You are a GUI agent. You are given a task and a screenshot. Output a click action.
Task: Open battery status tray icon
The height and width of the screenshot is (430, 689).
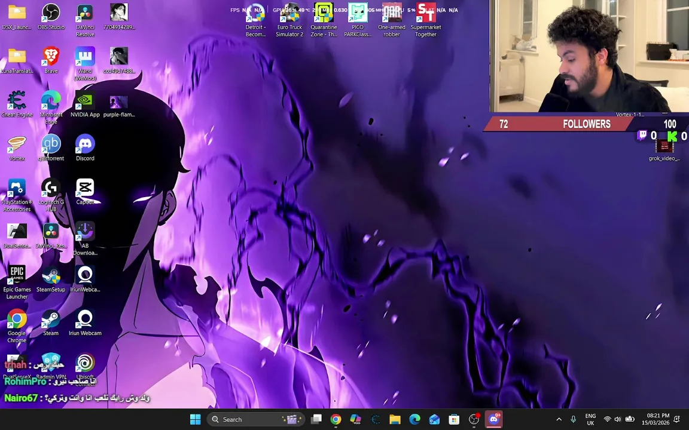[630, 419]
